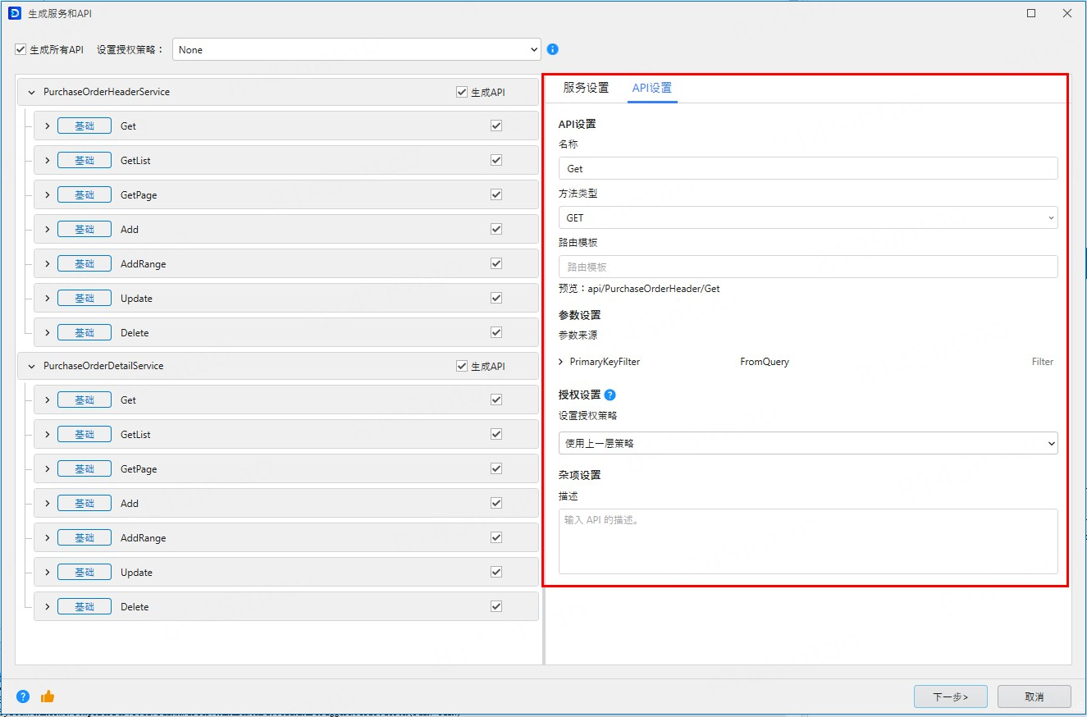1087x717 pixels.
Task: Expand the PrimaryKeyFilter parameter row
Action: [561, 362]
